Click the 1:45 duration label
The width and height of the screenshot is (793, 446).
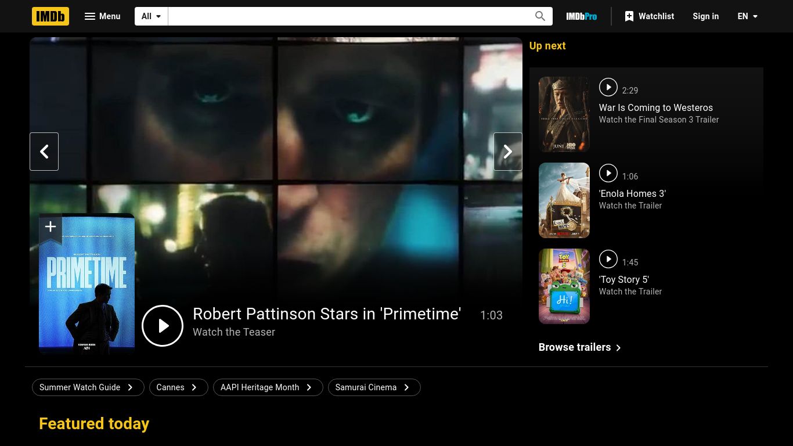click(x=630, y=262)
